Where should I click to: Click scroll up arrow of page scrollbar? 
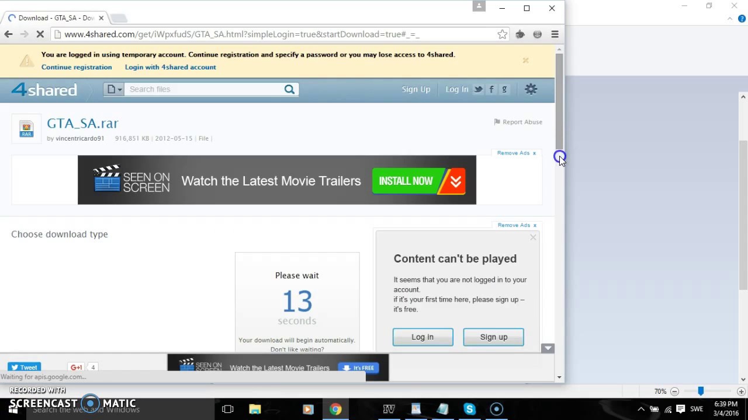click(x=559, y=50)
